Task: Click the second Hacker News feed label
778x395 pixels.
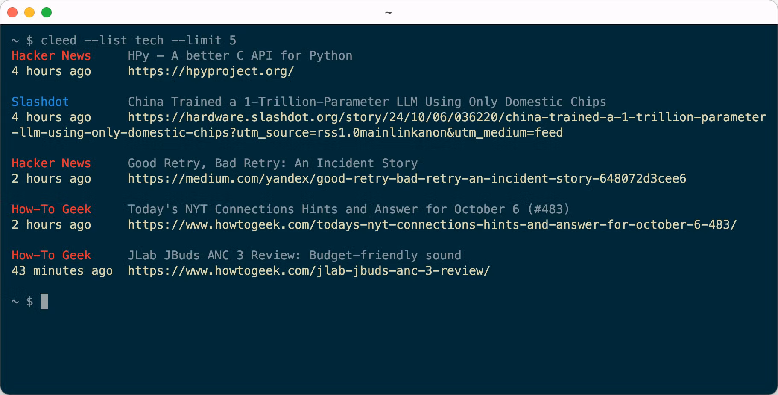Action: (x=51, y=163)
